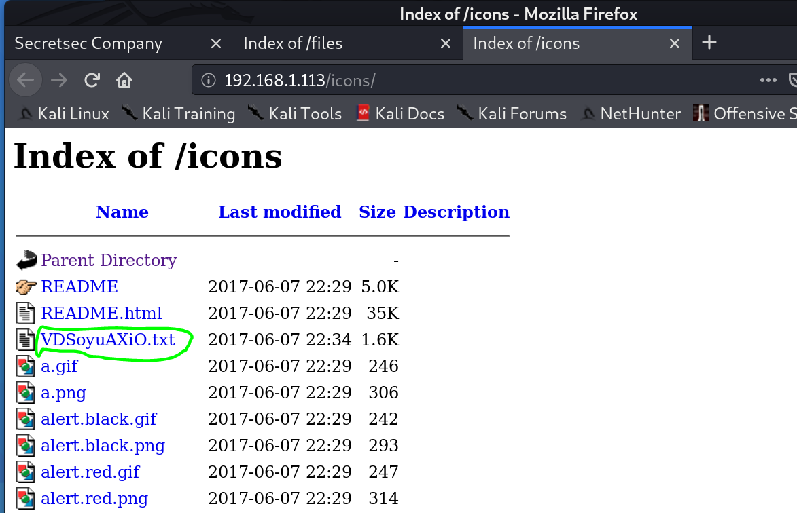Switch to the Secretsec Company tab

pyautogui.click(x=88, y=43)
